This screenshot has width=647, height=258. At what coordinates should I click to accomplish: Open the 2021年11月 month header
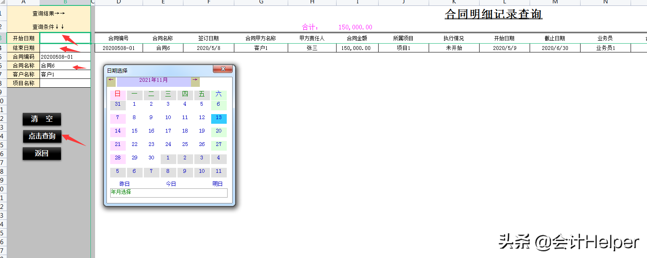[x=154, y=82]
